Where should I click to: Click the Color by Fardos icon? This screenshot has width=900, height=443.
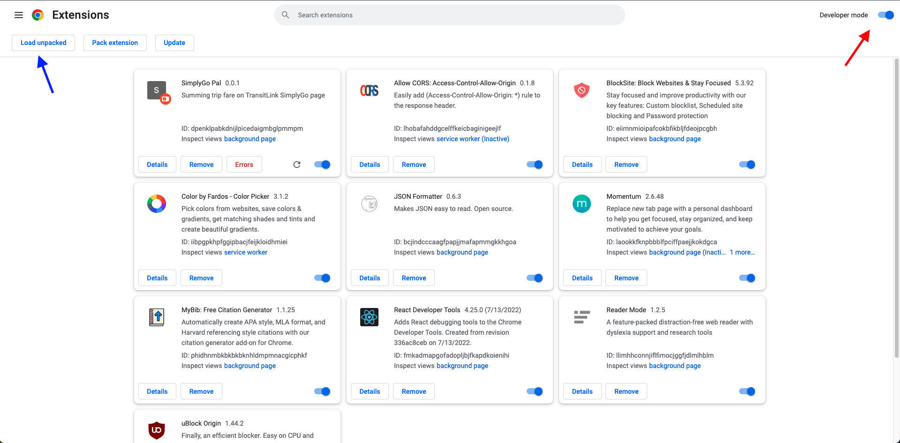157,204
